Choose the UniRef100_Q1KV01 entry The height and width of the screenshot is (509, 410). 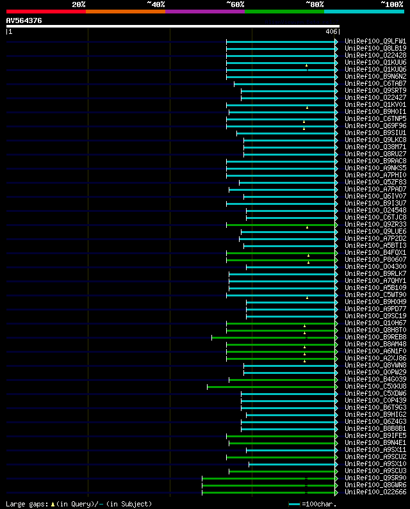tap(375, 105)
